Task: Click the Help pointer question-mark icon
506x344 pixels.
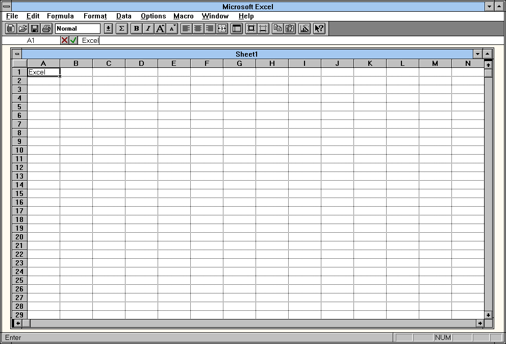Action: [319, 29]
